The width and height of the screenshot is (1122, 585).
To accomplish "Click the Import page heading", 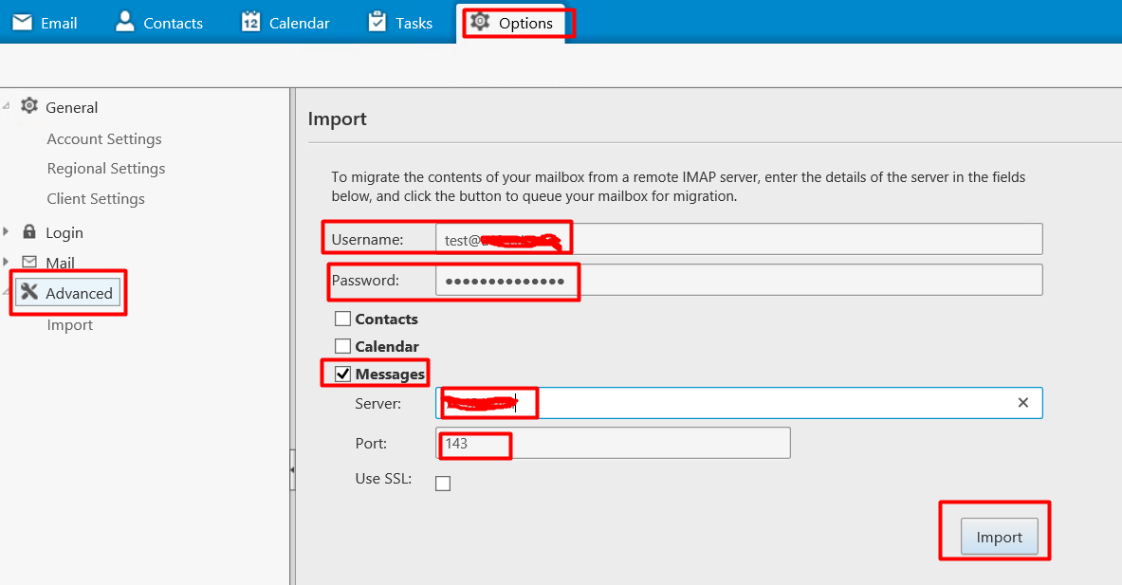I will pos(337,119).
